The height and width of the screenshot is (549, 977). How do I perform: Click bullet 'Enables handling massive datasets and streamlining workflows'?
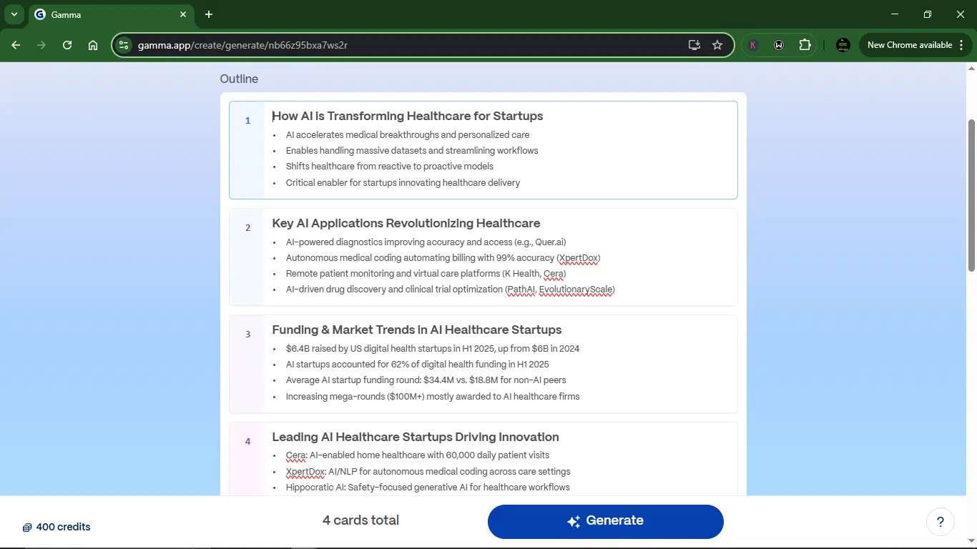412,151
